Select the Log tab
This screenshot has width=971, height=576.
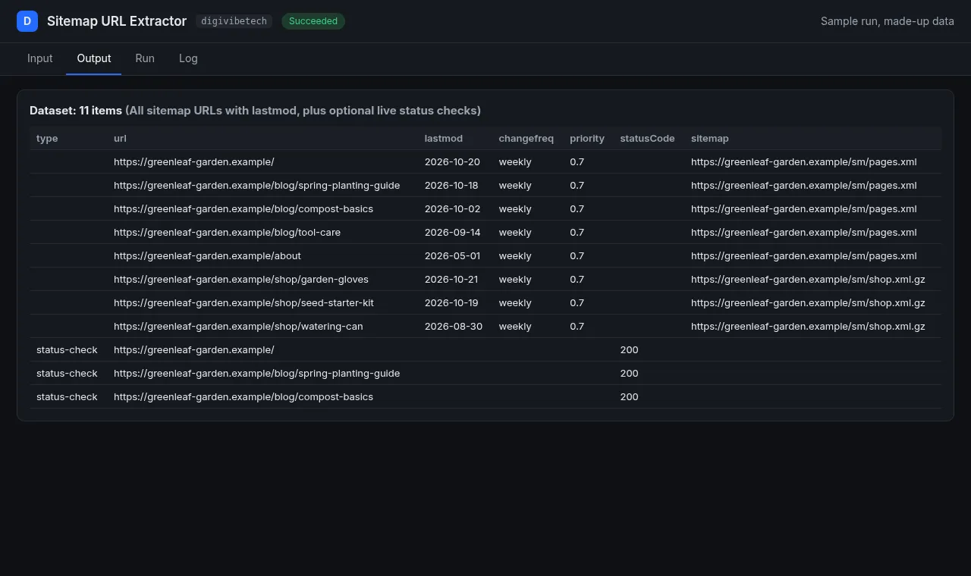click(188, 58)
